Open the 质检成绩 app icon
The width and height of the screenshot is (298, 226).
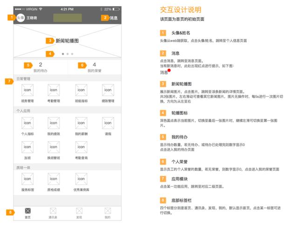pos(54,179)
